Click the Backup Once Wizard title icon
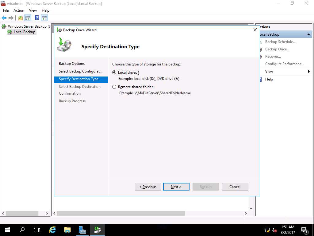Screen dimensions: 314x236 click(59, 30)
